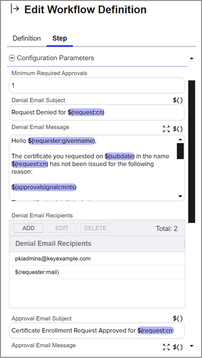Viewport: 202px width, 358px height.
Task: Select the pkiadmins@keyexample.com recipient row
Action: (97, 259)
